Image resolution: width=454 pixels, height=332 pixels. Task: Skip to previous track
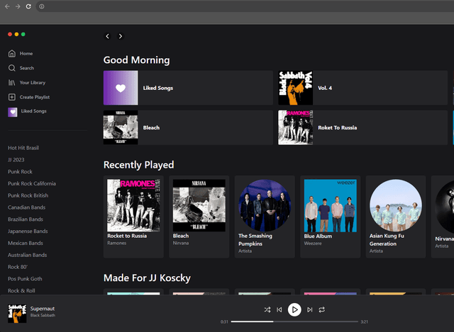pos(279,310)
